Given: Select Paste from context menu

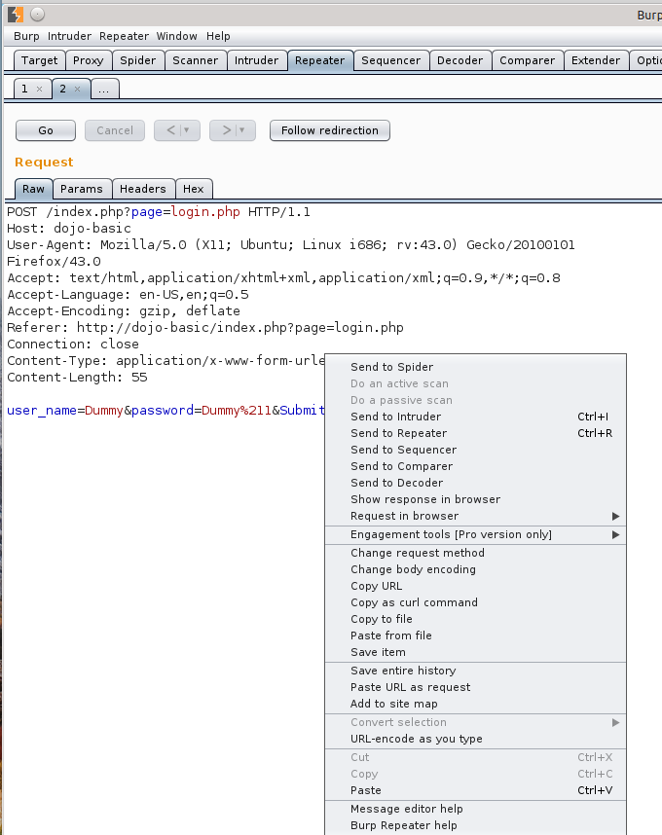Looking at the screenshot, I should click(366, 790).
